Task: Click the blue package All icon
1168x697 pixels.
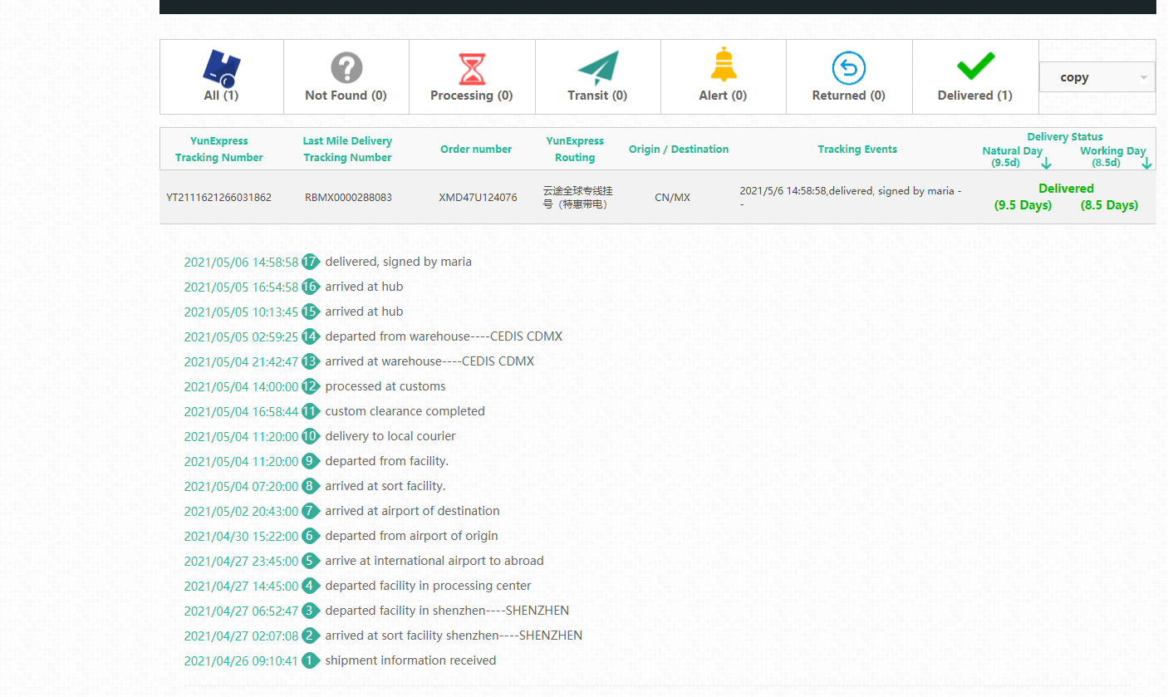Action: click(221, 67)
